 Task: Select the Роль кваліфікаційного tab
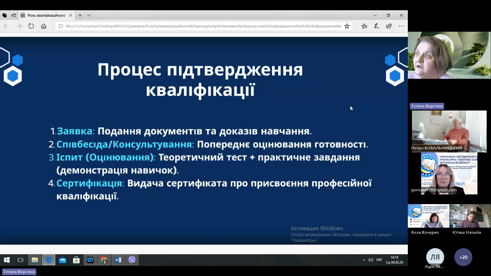(x=46, y=15)
